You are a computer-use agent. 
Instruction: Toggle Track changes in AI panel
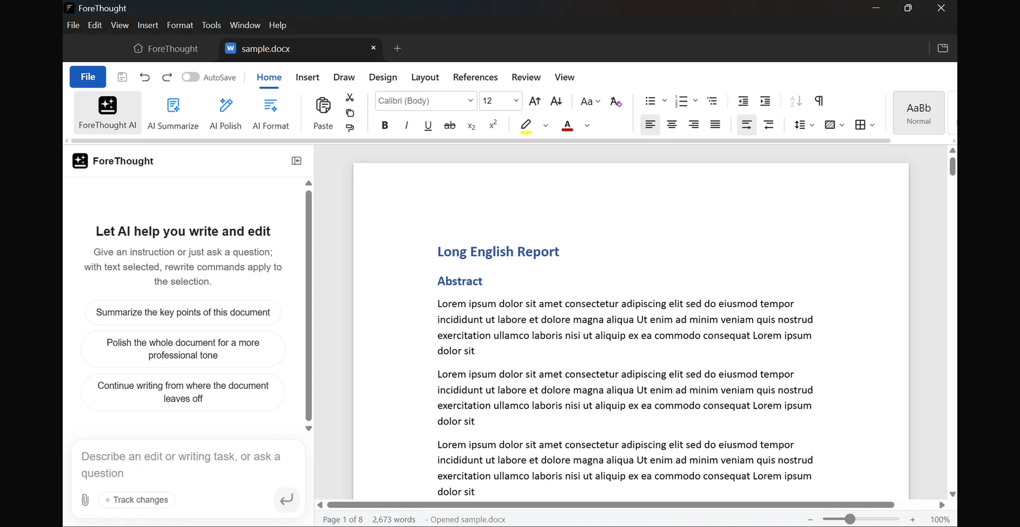tap(137, 500)
